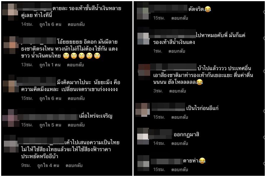Open avatar of "ดัดจริต" commenter
The image size is (266, 177).
pos(143,11)
